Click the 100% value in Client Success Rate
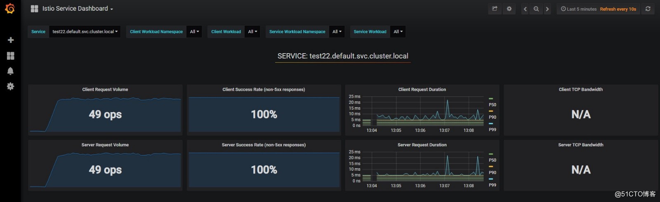The width and height of the screenshot is (660, 202). coord(264,114)
